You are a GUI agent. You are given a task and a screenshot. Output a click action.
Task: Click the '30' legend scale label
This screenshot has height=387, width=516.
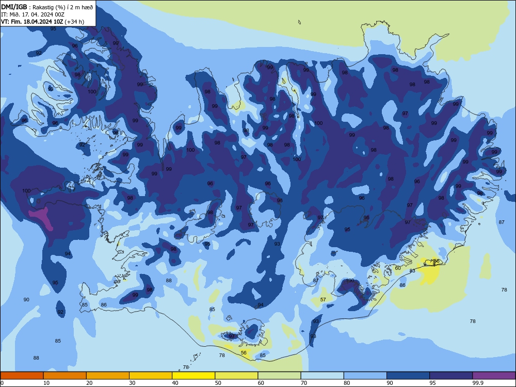coord(132,383)
